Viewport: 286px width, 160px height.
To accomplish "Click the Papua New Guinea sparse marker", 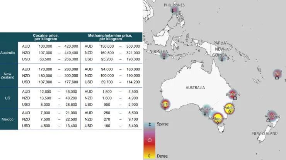I will 222,60.
